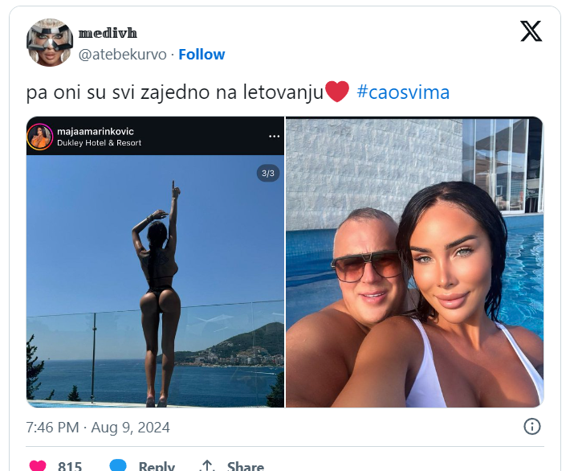574x471 pixels.
Task: Click majaamarinkovic Instagram avatar
Action: pos(40,137)
